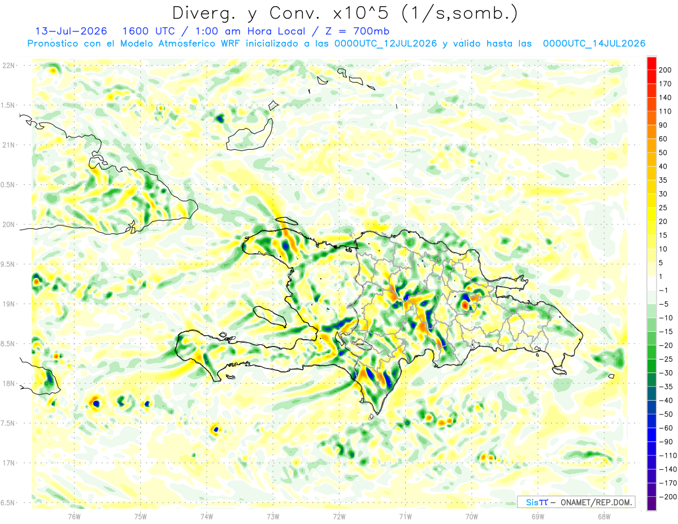This screenshot has height=524, width=678.
Task: Click the 76W longitude label
Action: [74, 516]
